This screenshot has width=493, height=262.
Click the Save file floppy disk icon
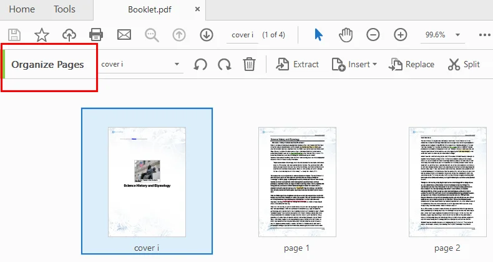(x=14, y=35)
